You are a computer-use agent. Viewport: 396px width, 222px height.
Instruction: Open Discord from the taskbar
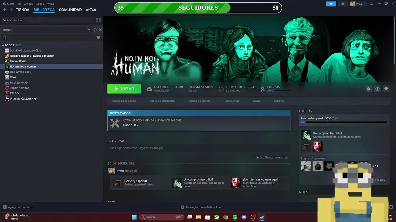point(244,217)
